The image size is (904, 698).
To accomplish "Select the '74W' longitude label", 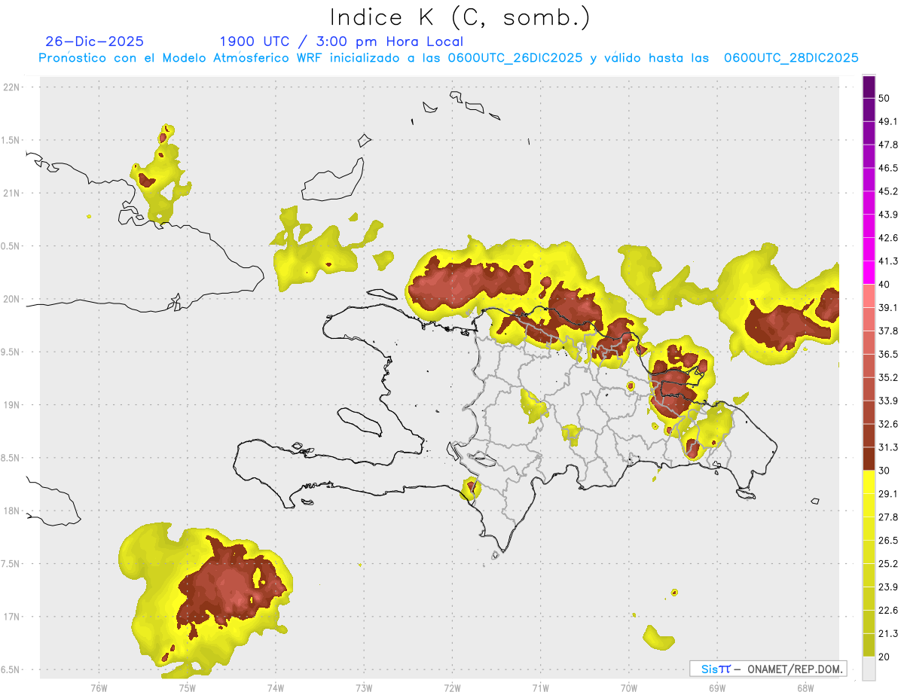I will pyautogui.click(x=275, y=687).
